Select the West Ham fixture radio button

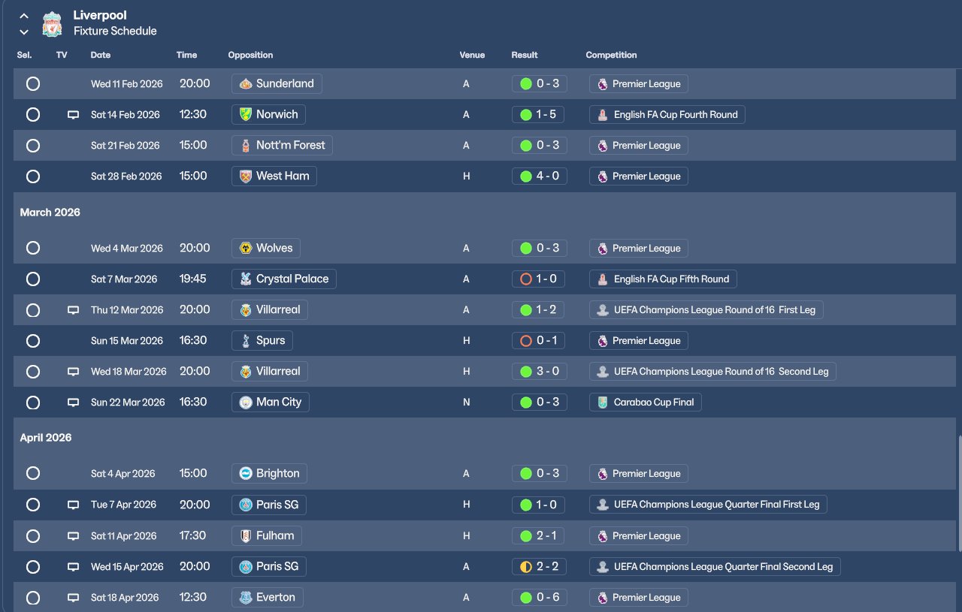33,176
